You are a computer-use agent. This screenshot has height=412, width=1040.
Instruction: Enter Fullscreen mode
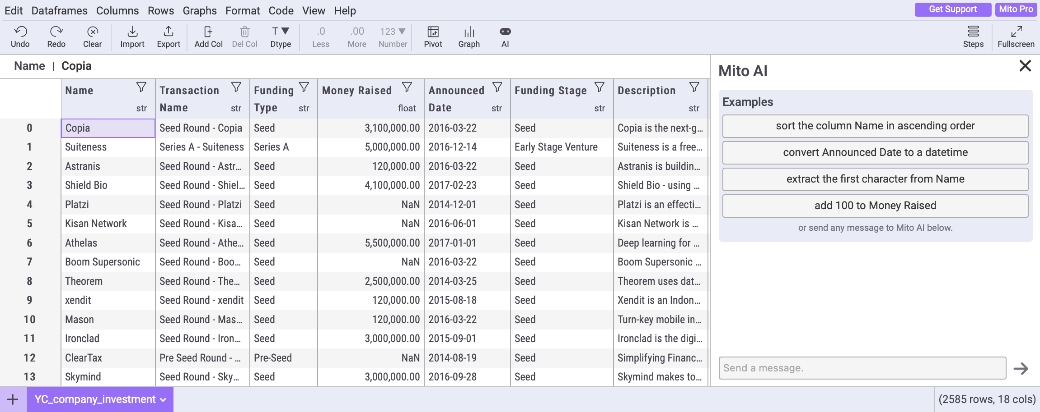click(1016, 36)
